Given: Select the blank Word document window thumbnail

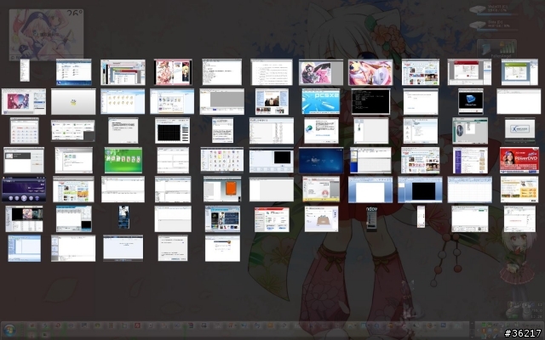Looking at the screenshot, I should (x=370, y=190).
